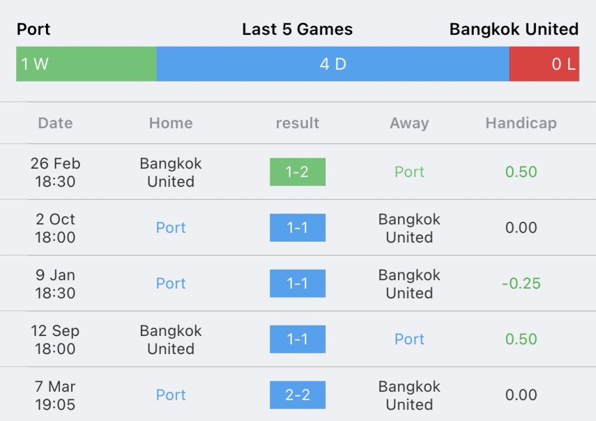
Task: Click the Handicap column header
Action: (x=521, y=123)
